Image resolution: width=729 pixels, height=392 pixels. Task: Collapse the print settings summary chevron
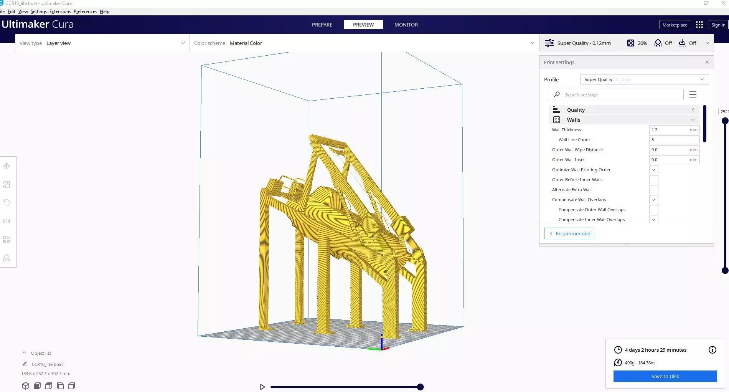click(x=707, y=43)
